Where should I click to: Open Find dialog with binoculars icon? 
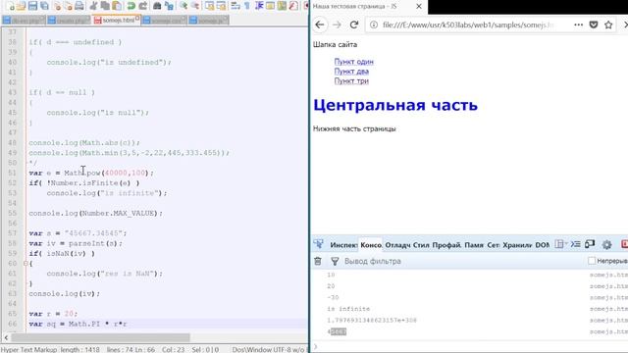tap(157, 6)
